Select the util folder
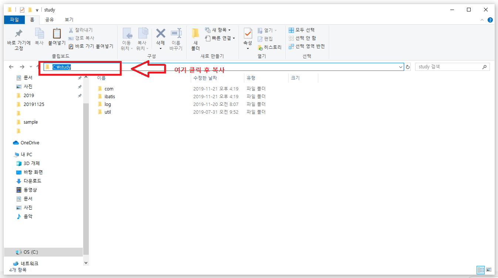Screen dimensions: 498x278 tap(104, 112)
